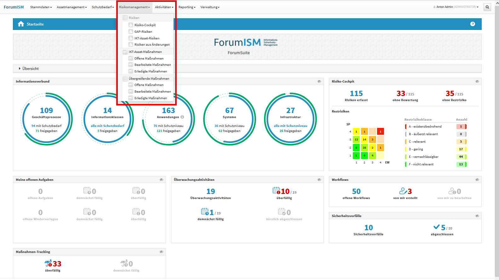The height and width of the screenshot is (280, 499).
Task: Toggle visibility of the Workflows panel
Action: 477,180
